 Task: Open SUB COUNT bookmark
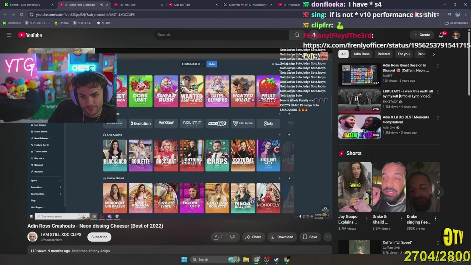(x=83, y=23)
